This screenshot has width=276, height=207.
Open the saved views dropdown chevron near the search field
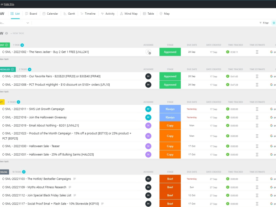(x=27, y=23)
